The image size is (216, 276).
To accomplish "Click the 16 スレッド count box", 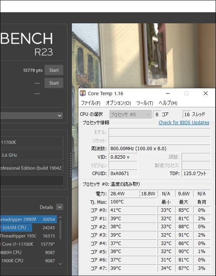I will tap(187, 115).
